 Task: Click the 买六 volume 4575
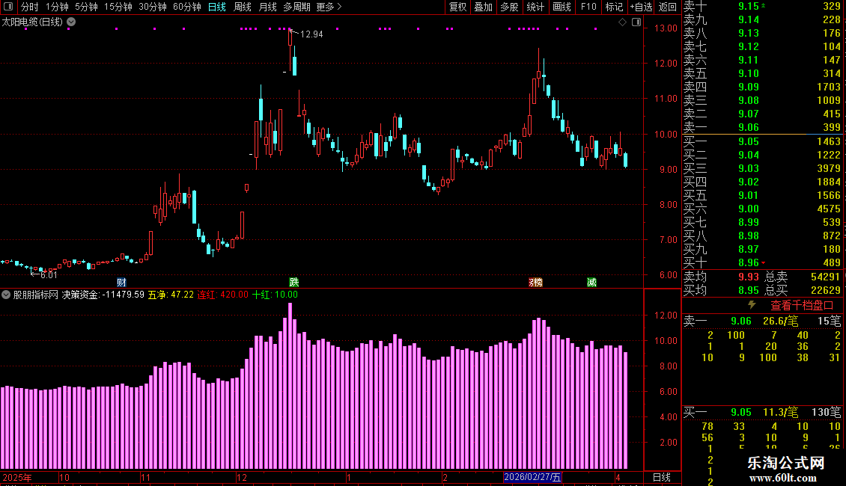click(x=828, y=209)
